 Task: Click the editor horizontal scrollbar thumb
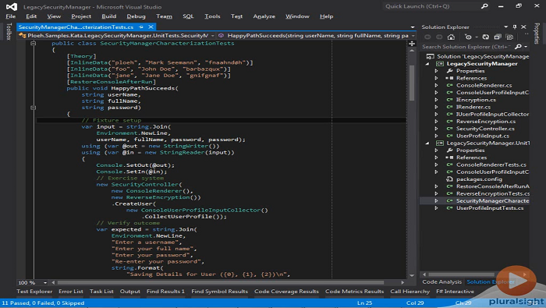click(221, 282)
